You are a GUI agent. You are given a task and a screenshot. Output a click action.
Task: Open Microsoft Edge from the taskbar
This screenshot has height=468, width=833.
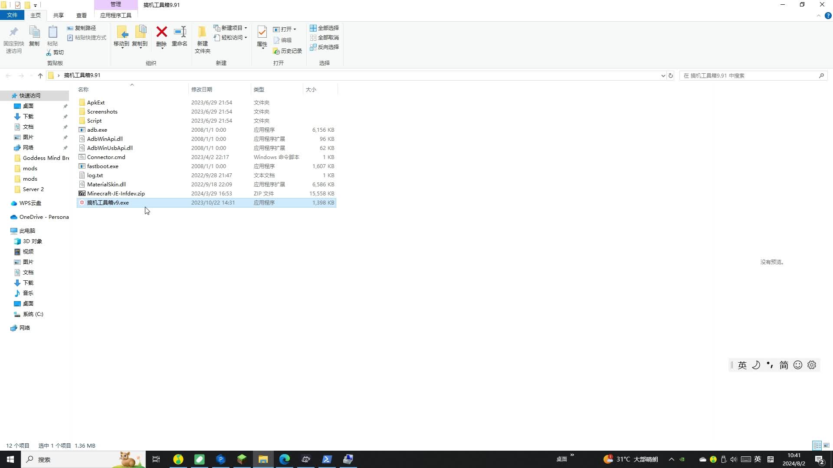coord(284,459)
